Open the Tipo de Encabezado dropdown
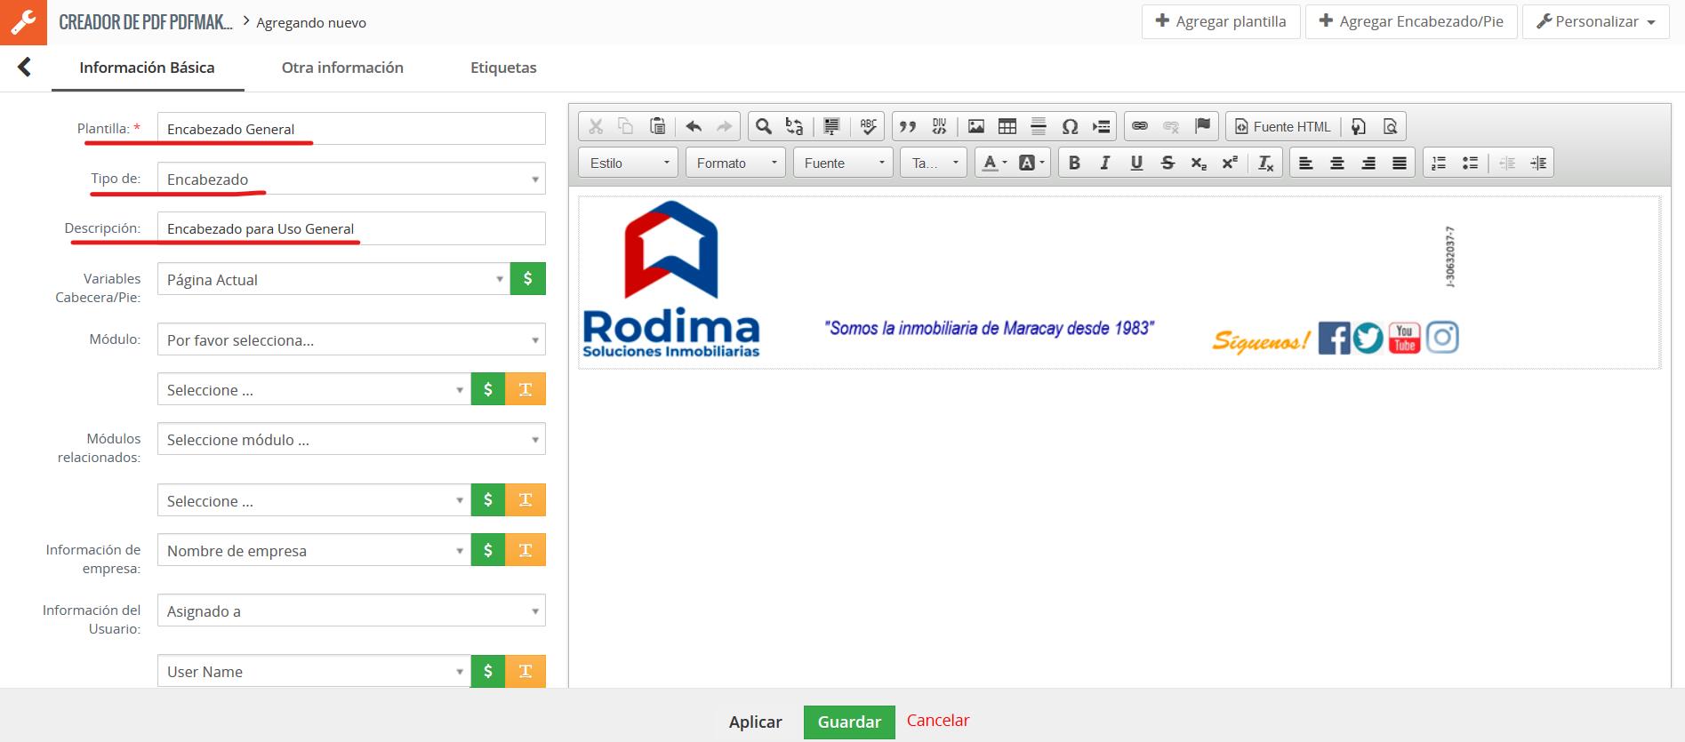 coord(351,179)
